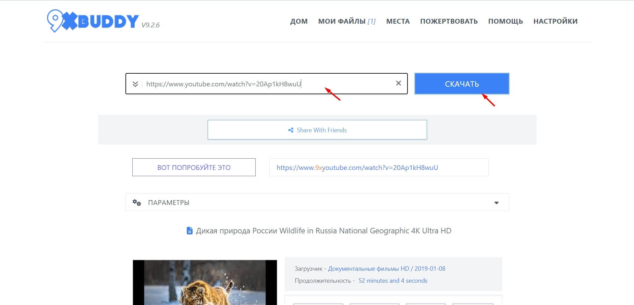Screen dimensions: 634x305
Task: Open the 9xyoutube.com link
Action: click(357, 168)
